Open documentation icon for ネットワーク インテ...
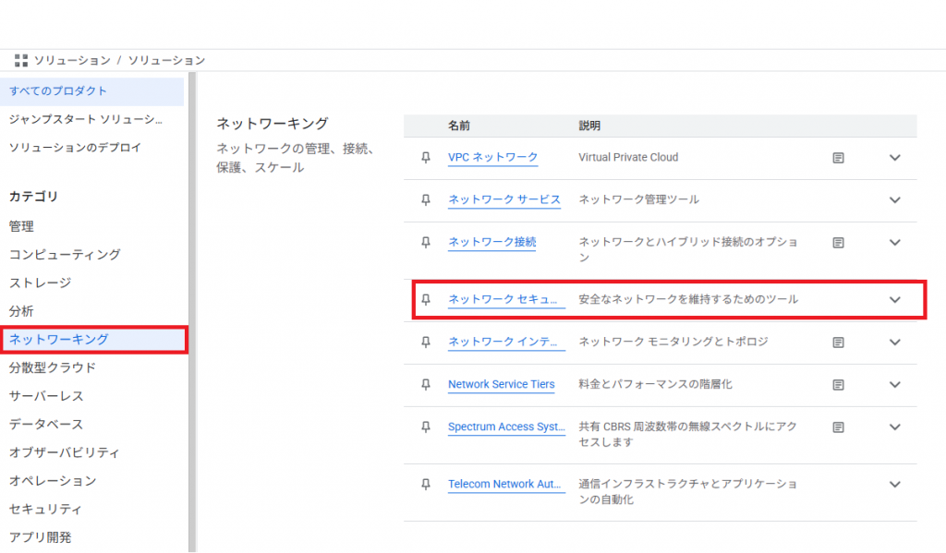This screenshot has width=946, height=553. (x=838, y=343)
